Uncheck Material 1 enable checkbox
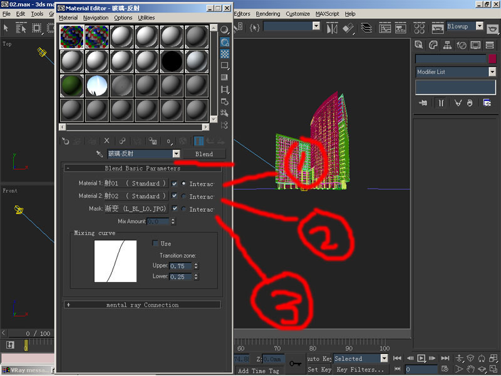The height and width of the screenshot is (376, 501). [175, 184]
